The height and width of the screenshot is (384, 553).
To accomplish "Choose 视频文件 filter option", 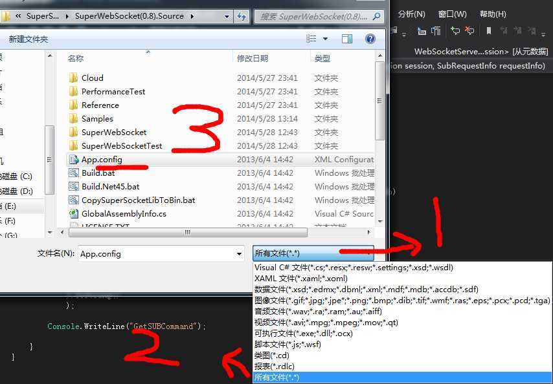I will click(403, 323).
